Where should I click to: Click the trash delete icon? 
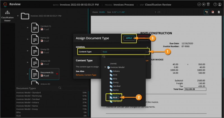208,4
